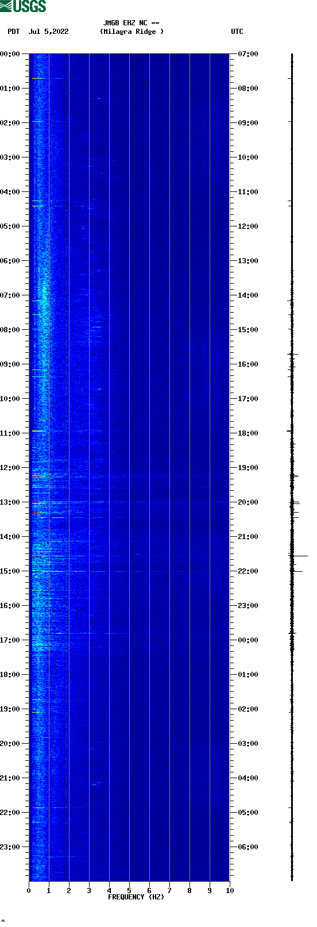Click the 00:00 PDT time label
317x927 pixels.
(10, 54)
